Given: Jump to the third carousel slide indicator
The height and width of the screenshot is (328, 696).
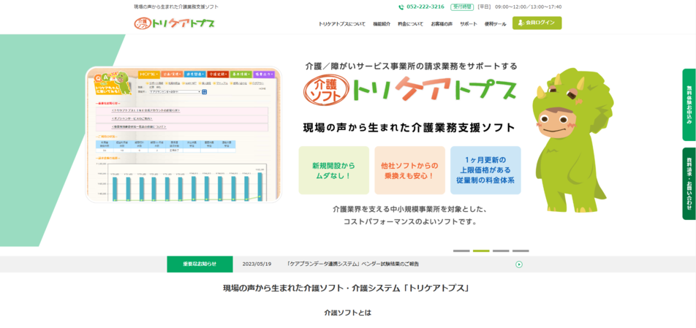Looking at the screenshot, I should click(501, 251).
